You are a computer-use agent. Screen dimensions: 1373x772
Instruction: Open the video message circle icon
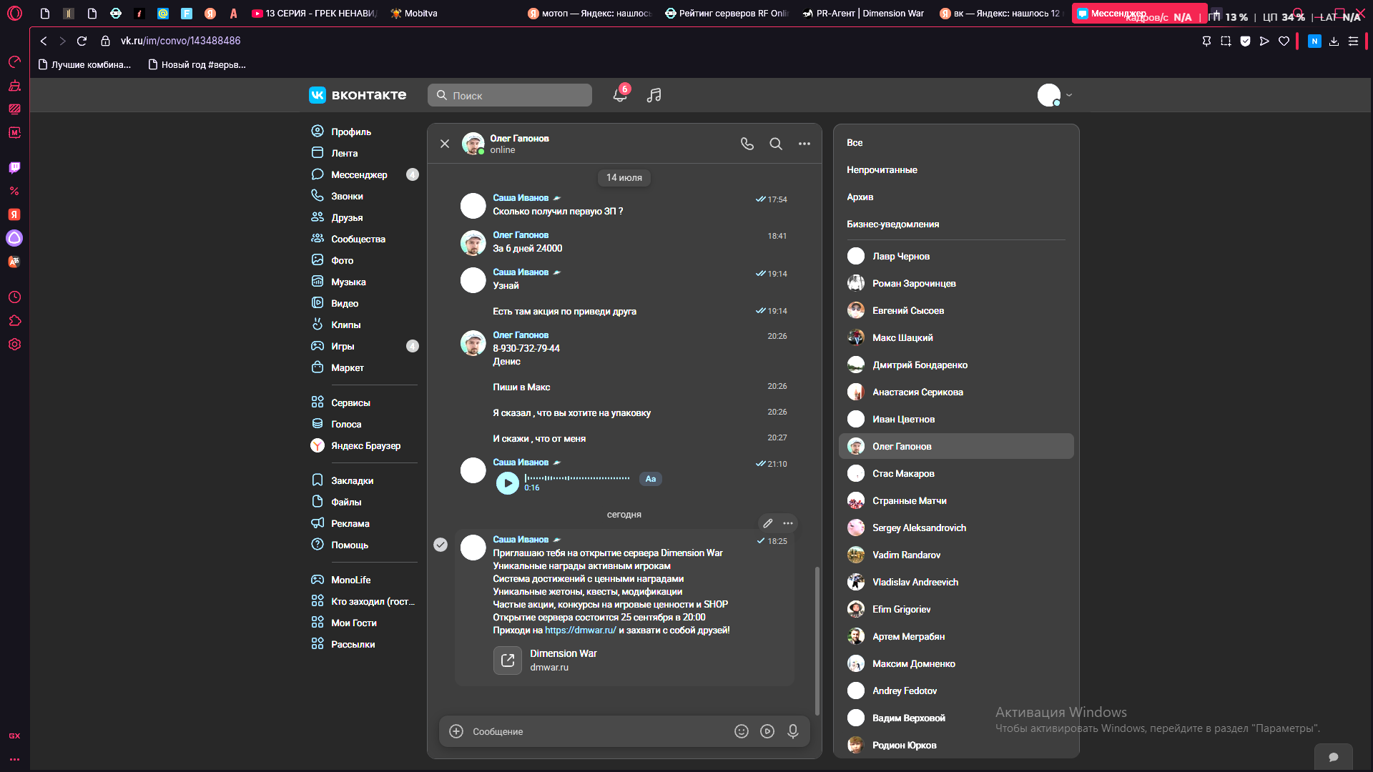767,731
